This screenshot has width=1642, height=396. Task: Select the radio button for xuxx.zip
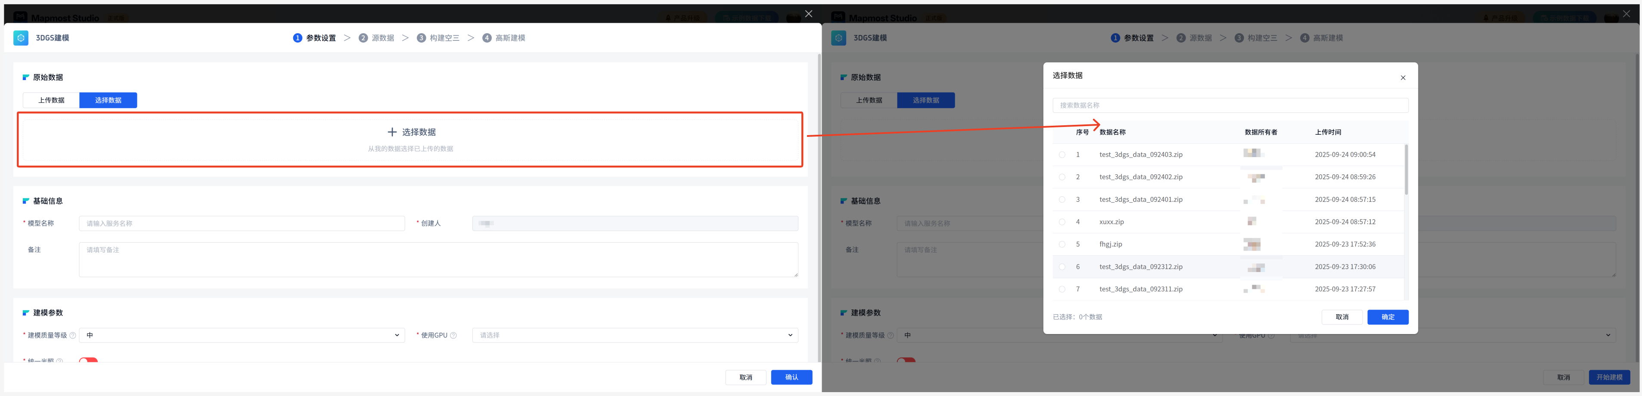pyautogui.click(x=1062, y=222)
